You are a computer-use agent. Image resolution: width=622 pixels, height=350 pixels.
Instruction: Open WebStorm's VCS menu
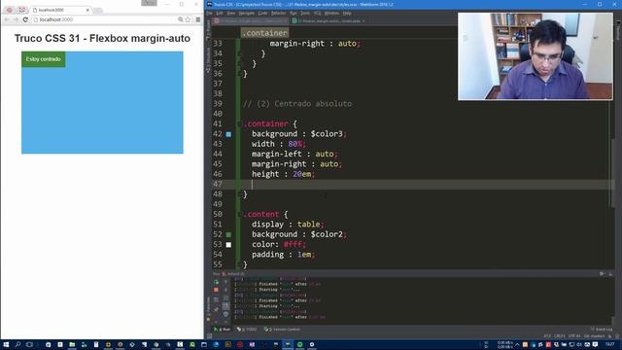[x=318, y=13]
